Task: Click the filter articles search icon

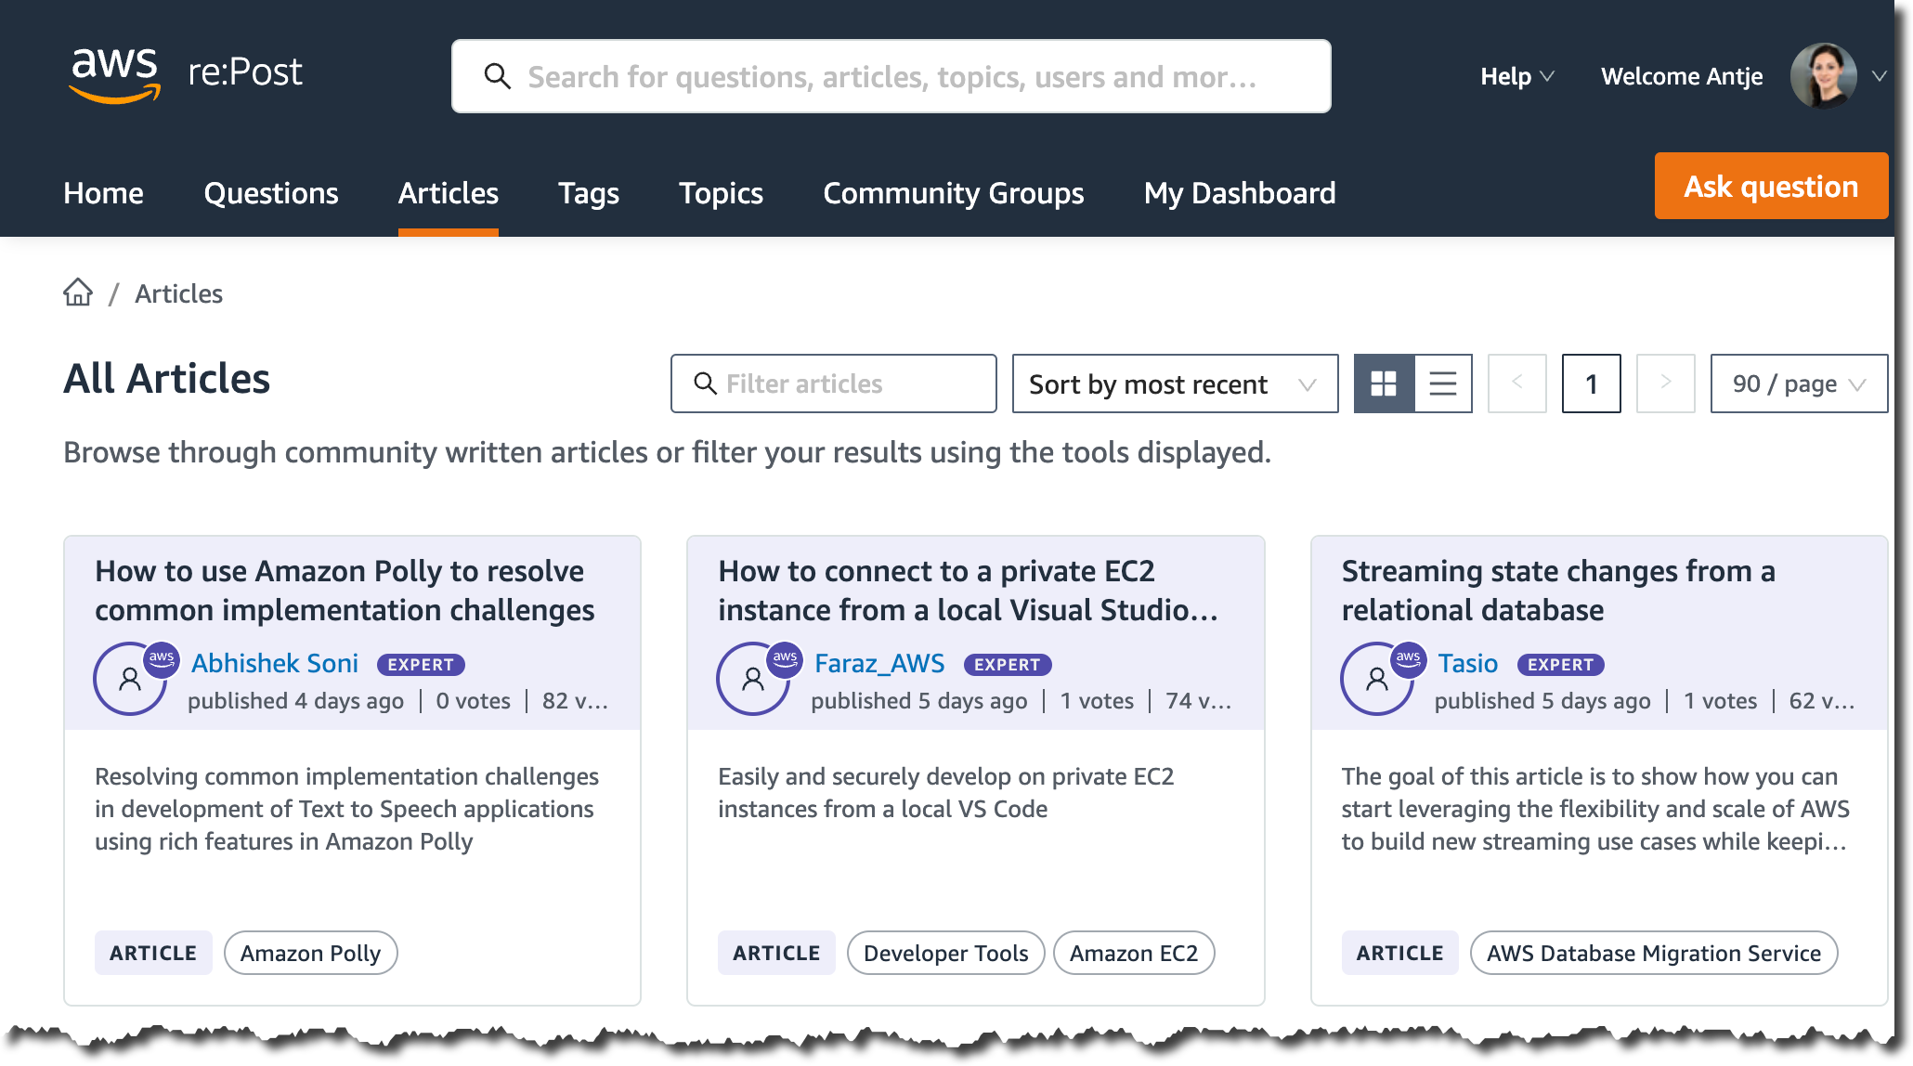Action: [704, 383]
